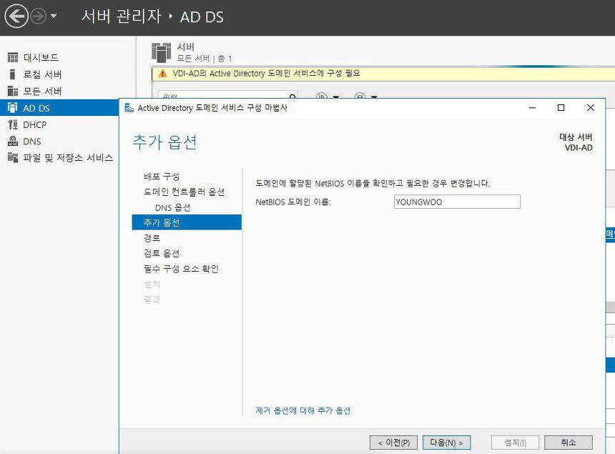This screenshot has height=454, width=615.
Task: Go to DNS 옵션 wizard step
Action: tap(172, 207)
